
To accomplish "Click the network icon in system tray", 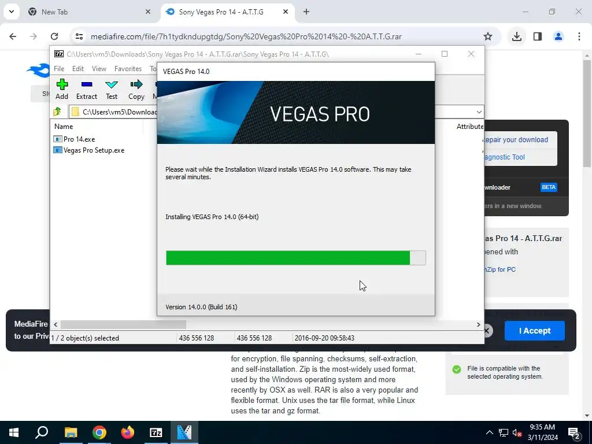I will pyautogui.click(x=504, y=432).
